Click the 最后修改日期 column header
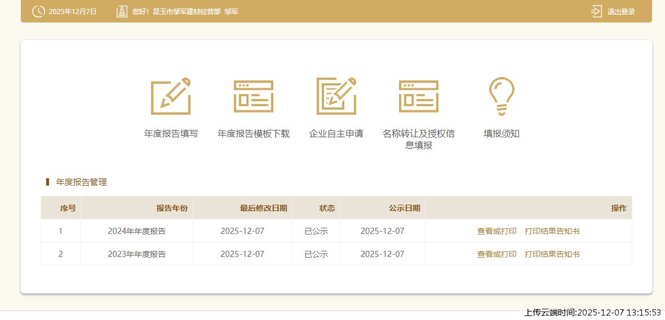This screenshot has width=665, height=320. (x=263, y=208)
